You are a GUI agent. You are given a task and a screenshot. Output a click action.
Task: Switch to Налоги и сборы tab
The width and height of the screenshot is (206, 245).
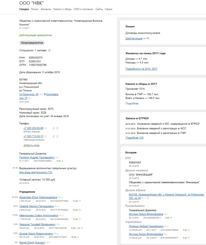coord(62,9)
